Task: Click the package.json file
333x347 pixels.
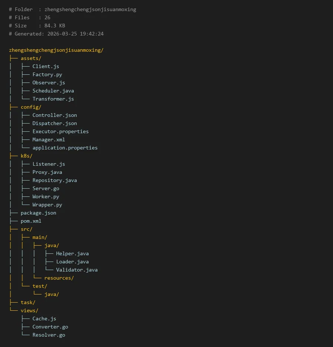Action: pos(38,213)
